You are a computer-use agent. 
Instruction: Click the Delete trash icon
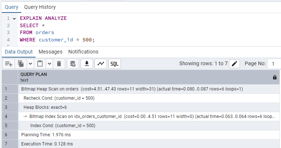coord(59,64)
